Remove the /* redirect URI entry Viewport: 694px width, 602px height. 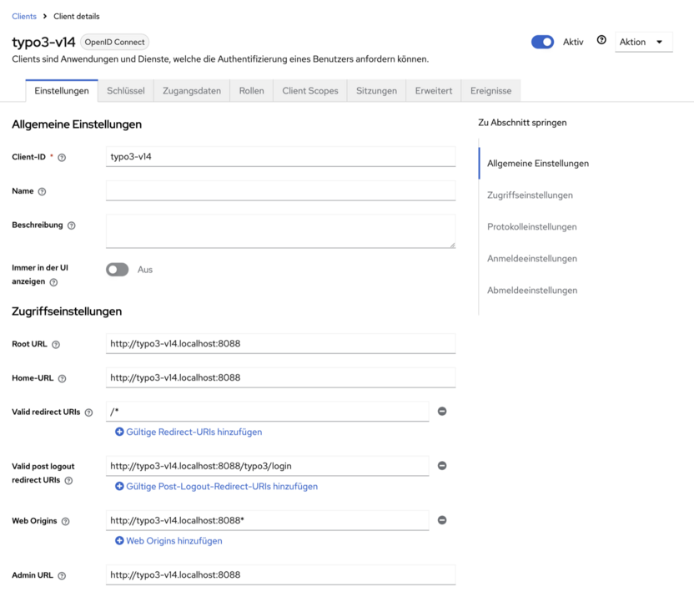tap(442, 412)
